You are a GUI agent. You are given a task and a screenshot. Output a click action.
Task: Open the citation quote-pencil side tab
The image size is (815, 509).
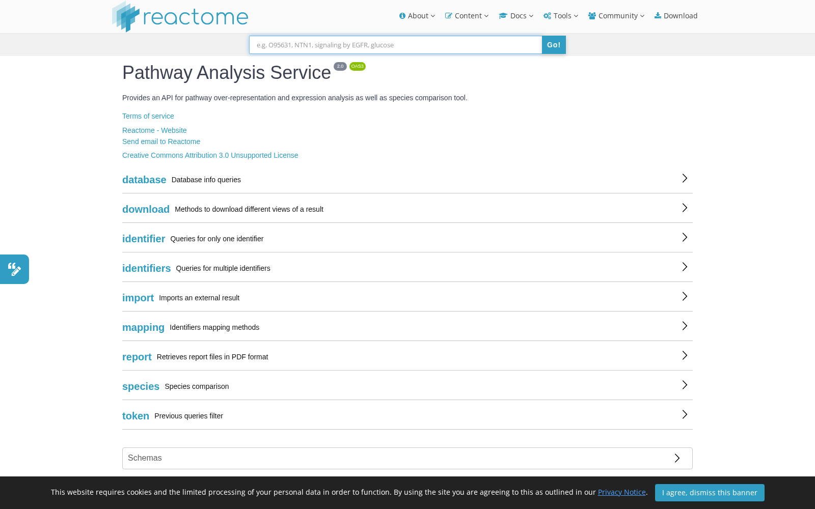tap(14, 269)
